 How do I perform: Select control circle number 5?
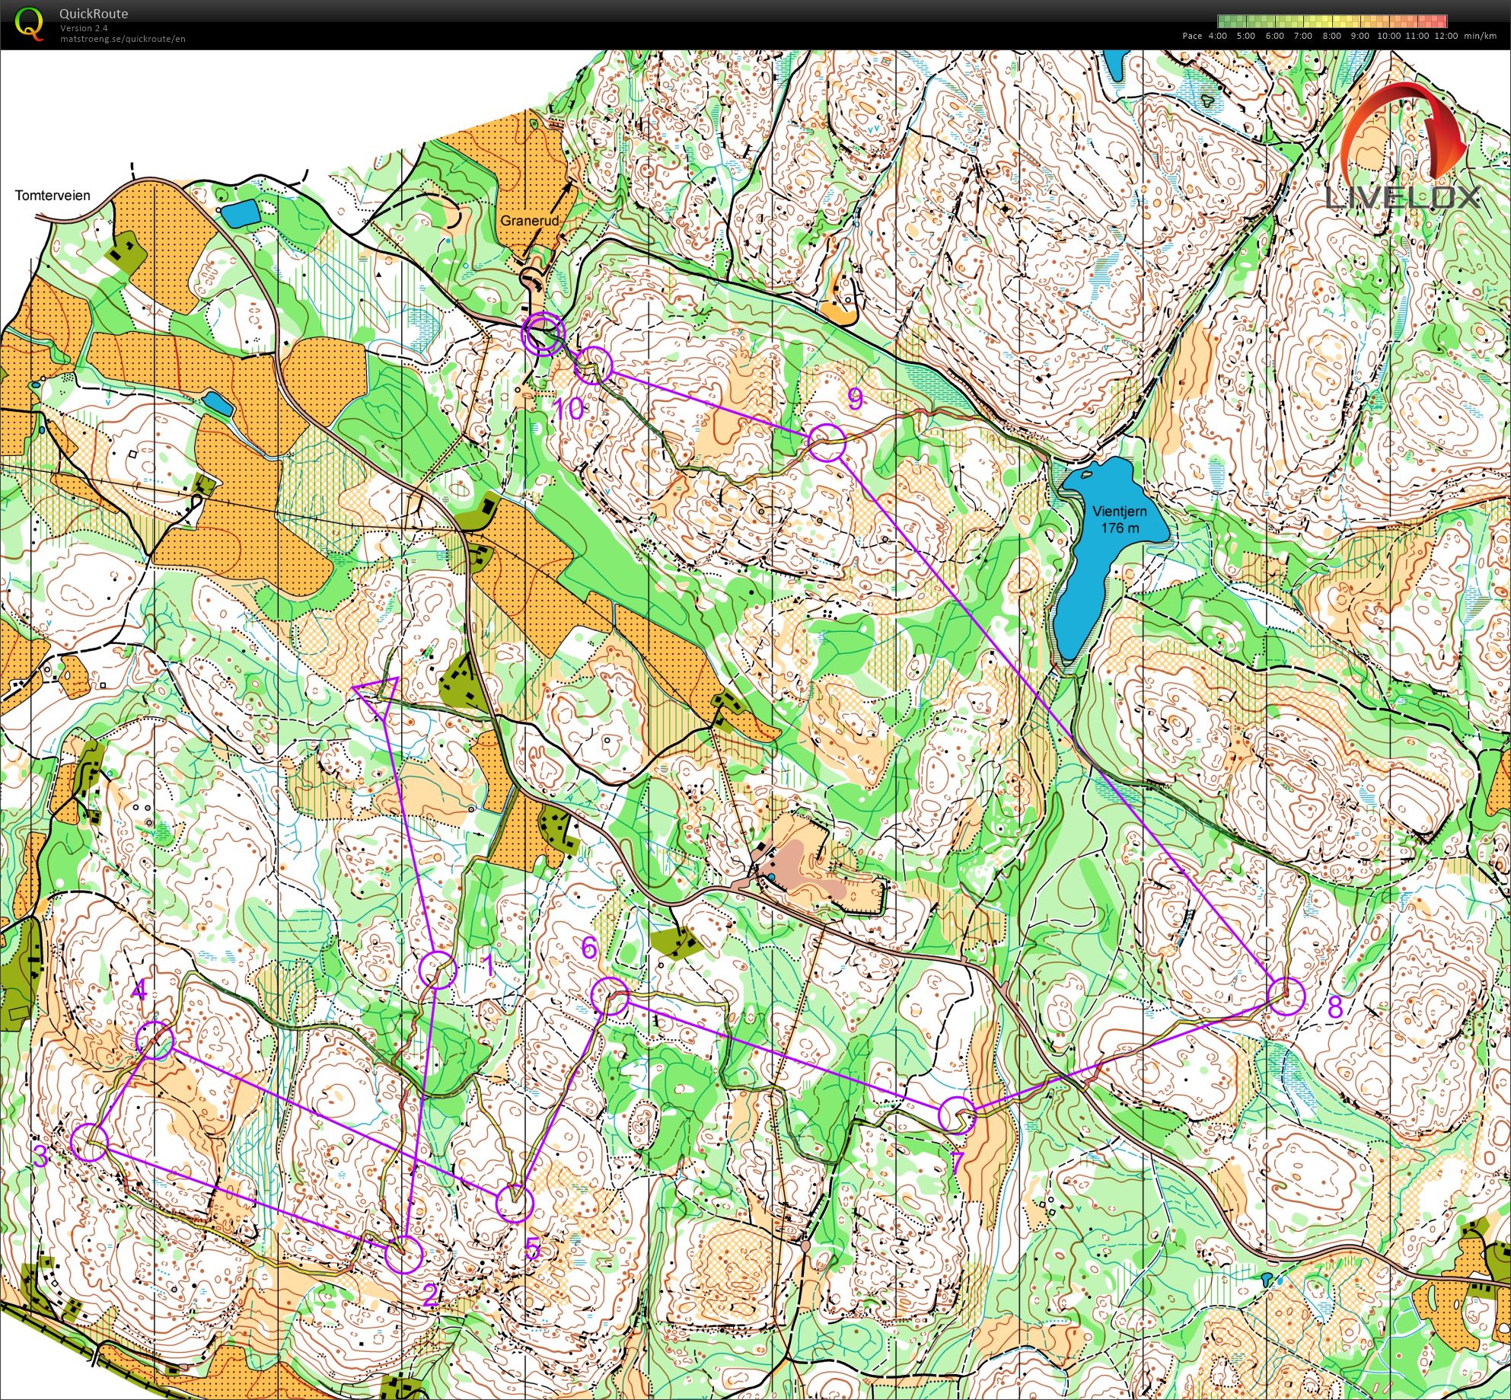tap(514, 1203)
